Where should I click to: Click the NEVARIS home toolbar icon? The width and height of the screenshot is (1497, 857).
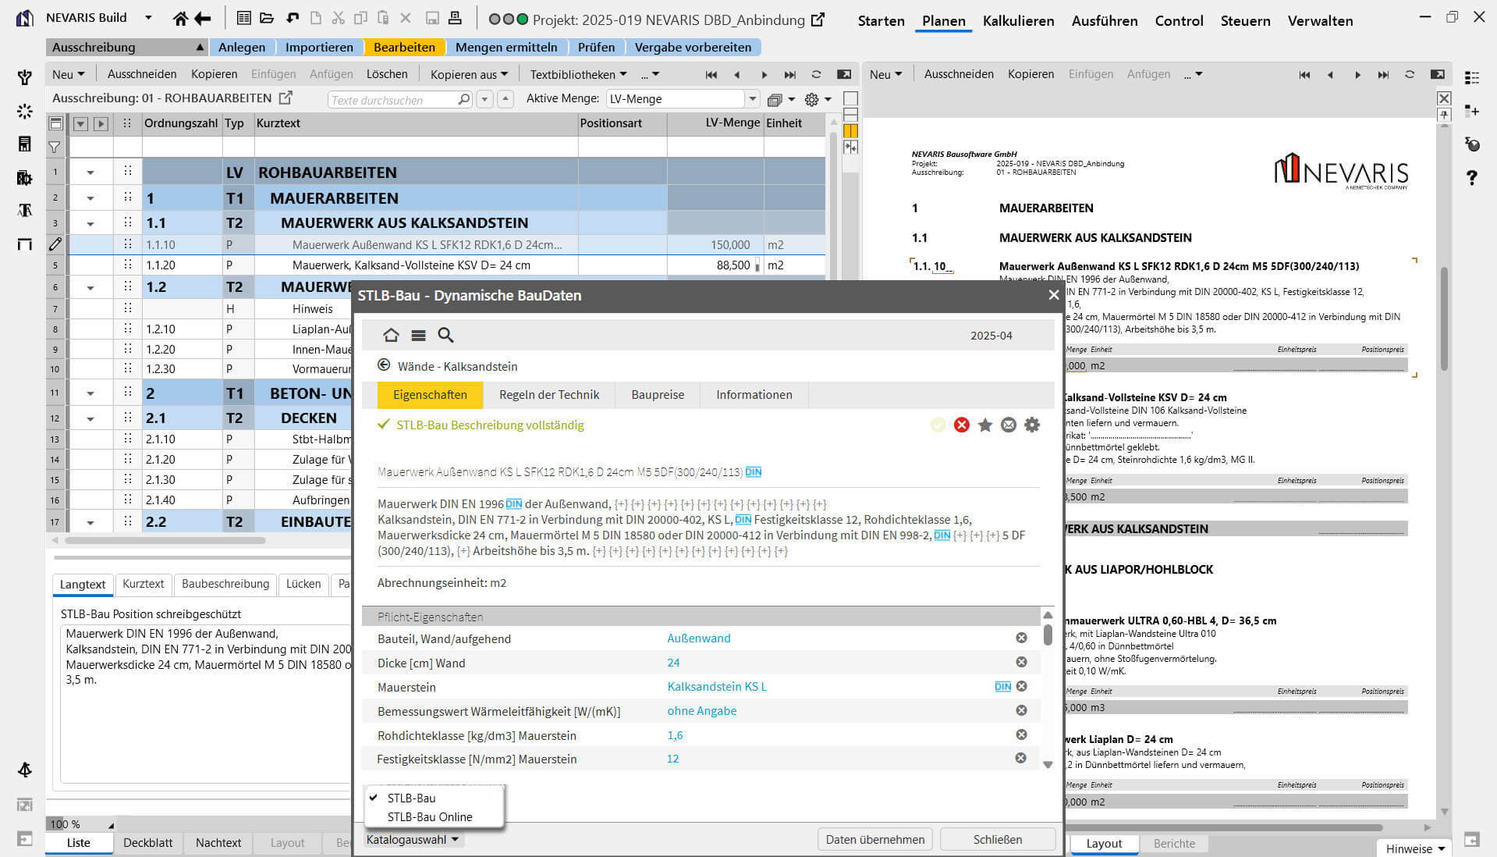[180, 19]
